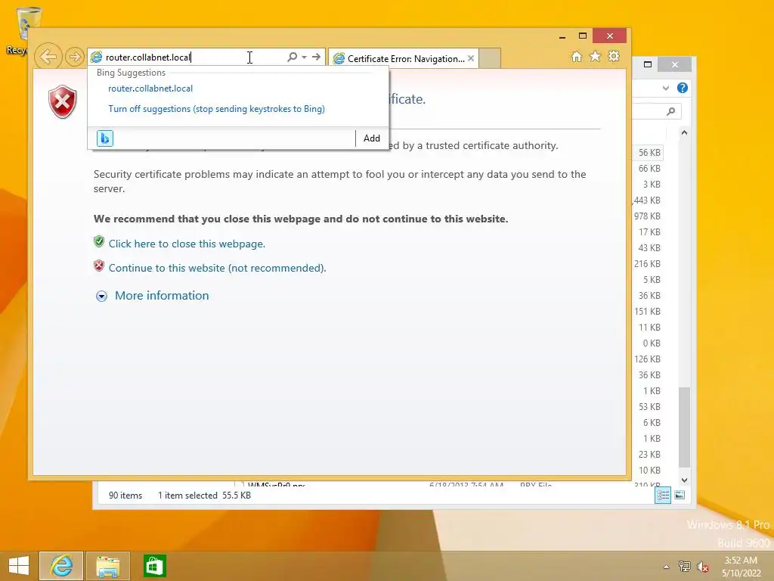Go back with the Internet Explorer back arrow
Screen dimensions: 774x581
[48, 57]
